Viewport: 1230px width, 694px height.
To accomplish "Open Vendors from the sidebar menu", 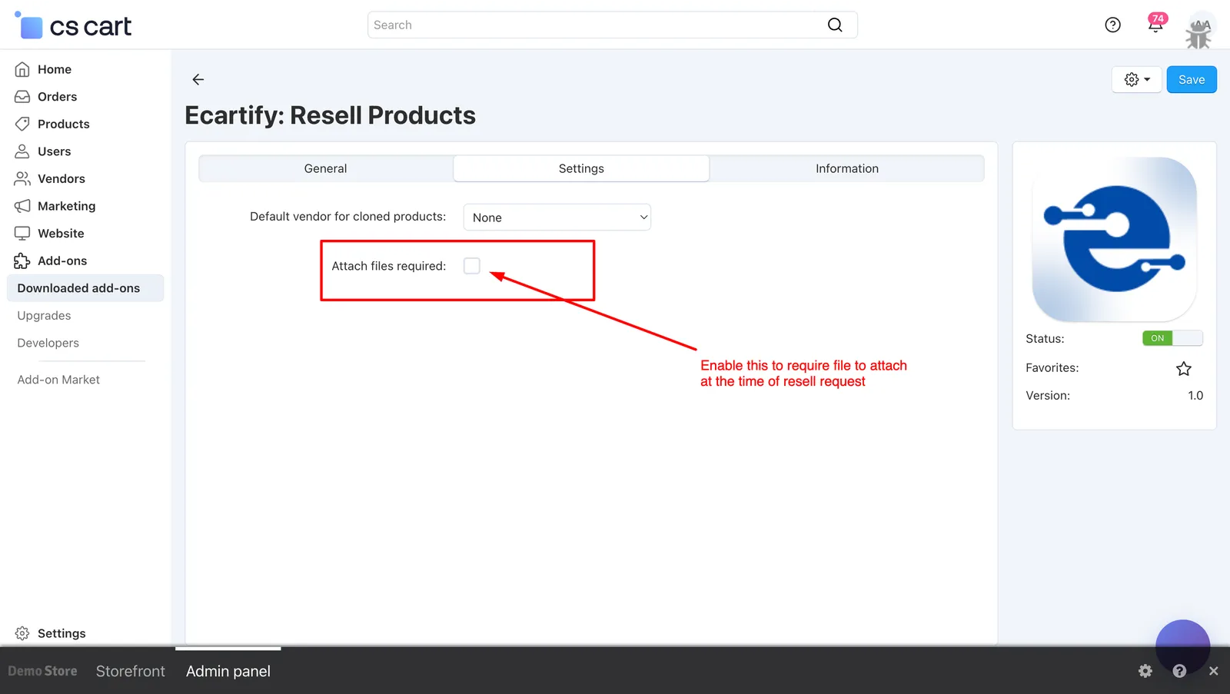I will (61, 178).
